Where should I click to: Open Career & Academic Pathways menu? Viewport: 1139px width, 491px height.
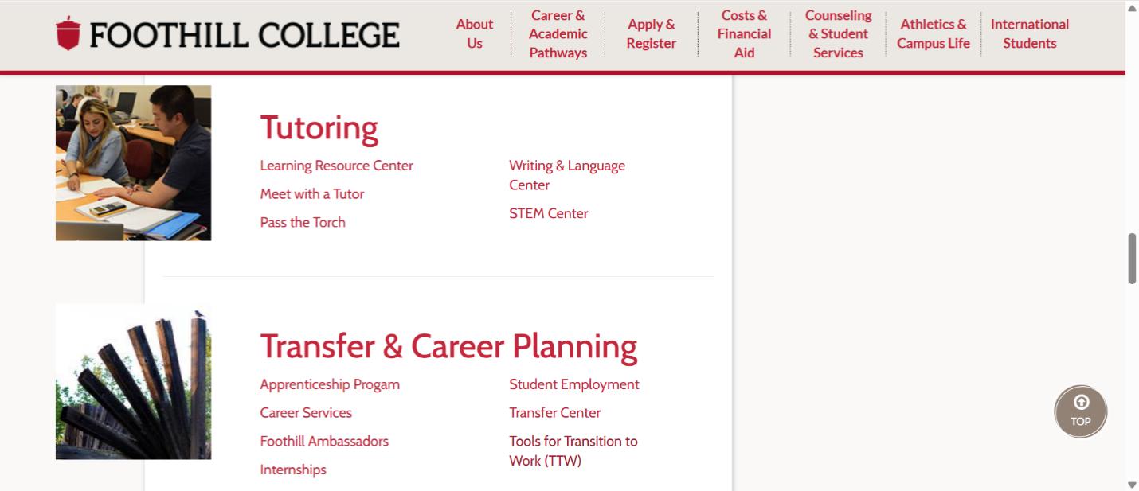click(558, 34)
